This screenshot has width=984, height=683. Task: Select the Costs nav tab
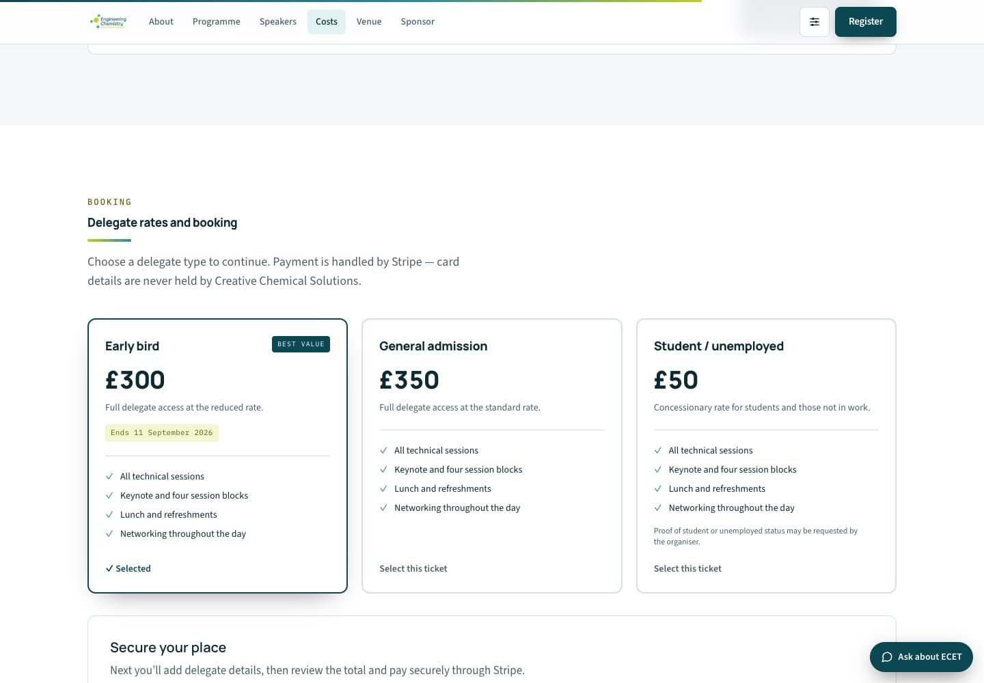(327, 22)
